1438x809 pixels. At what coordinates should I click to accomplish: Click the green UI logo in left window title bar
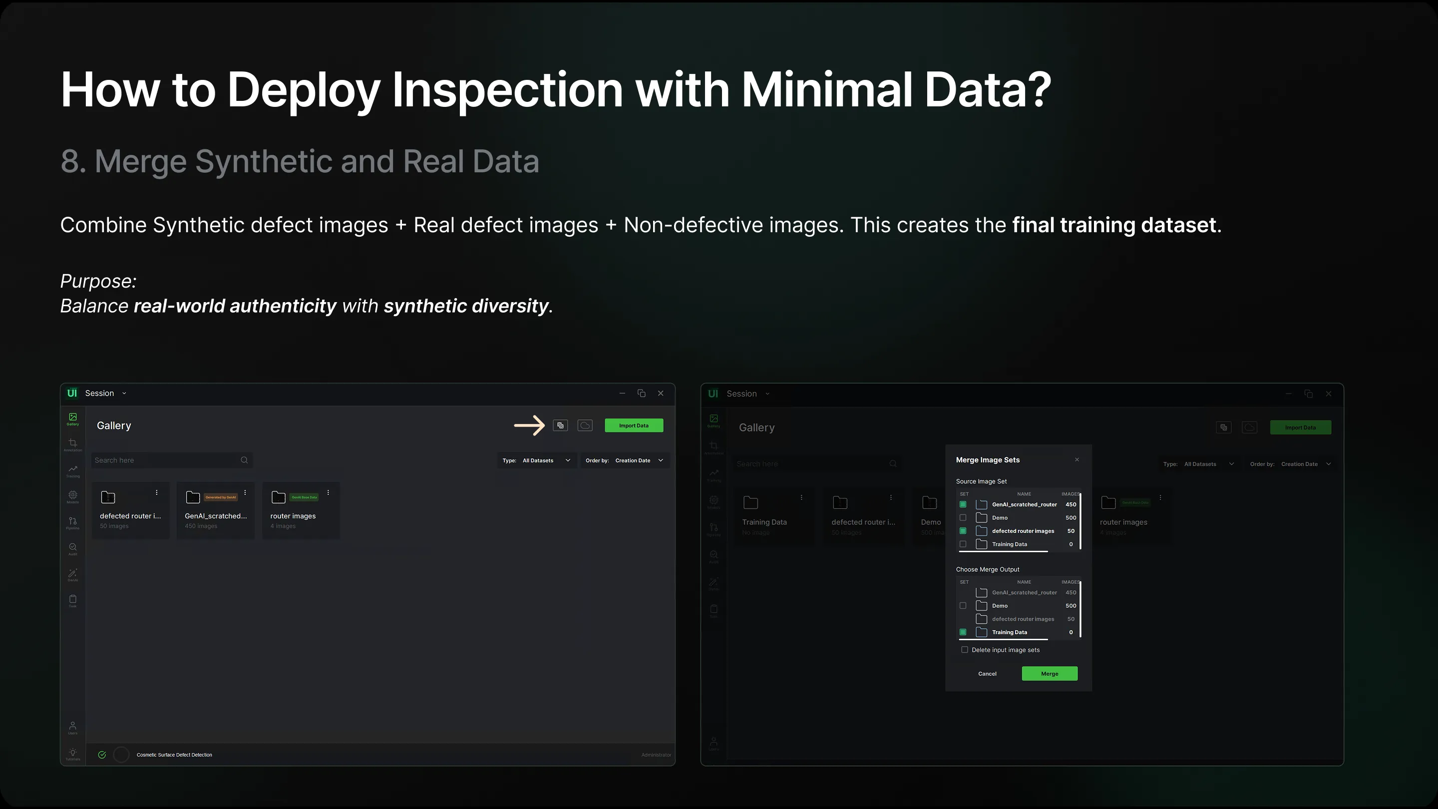pyautogui.click(x=72, y=393)
